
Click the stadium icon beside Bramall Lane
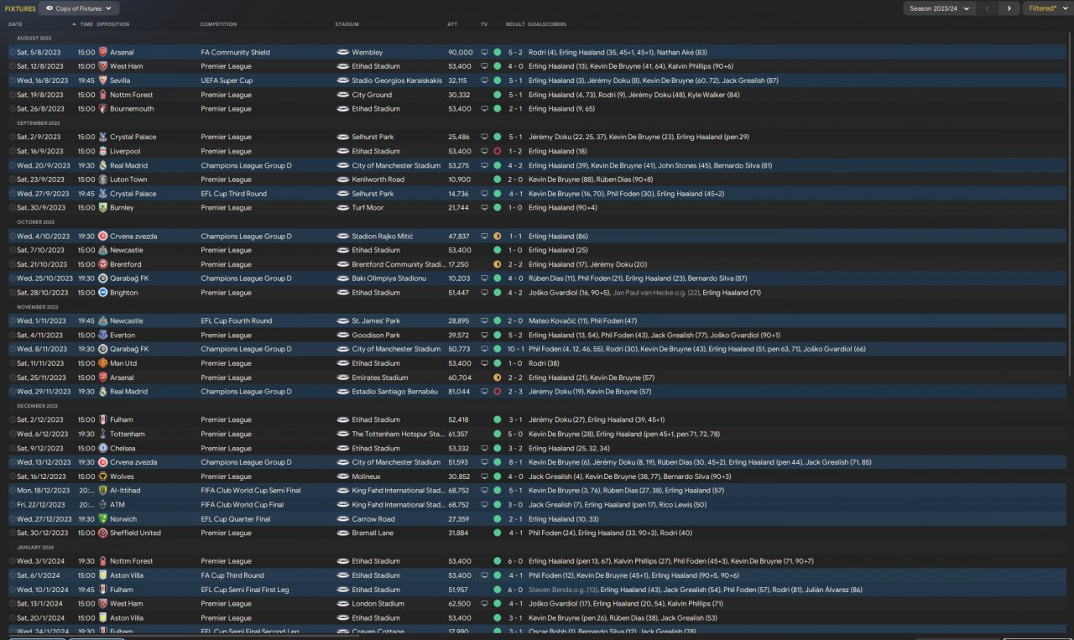point(342,533)
